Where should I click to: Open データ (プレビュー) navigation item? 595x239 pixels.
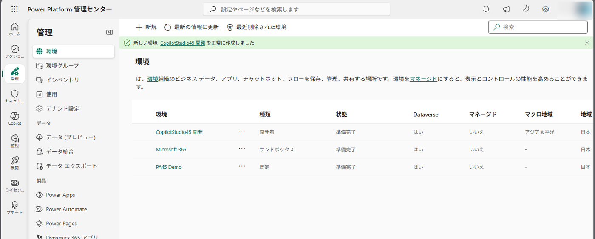74,137
